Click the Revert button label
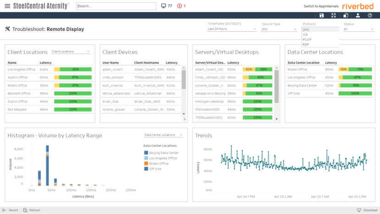Image resolution: width=380 pixels, height=214 pixels. (14, 210)
